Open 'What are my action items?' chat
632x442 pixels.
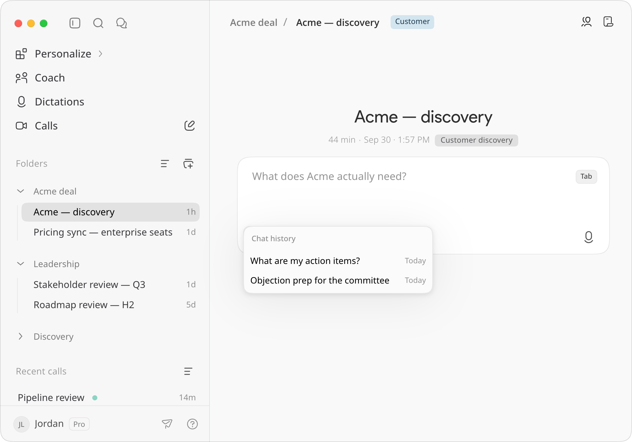(x=338, y=261)
